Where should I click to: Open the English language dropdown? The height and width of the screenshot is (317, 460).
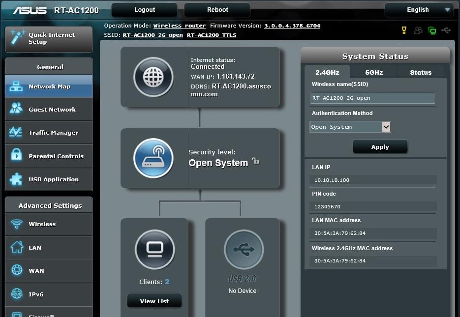click(420, 10)
